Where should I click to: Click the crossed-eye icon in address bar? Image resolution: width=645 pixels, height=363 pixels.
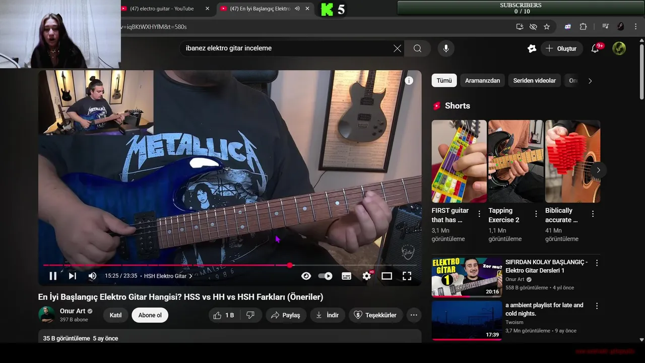533,27
